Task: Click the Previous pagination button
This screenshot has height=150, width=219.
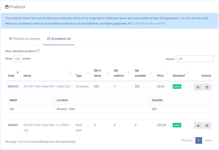Action: [x=187, y=140]
